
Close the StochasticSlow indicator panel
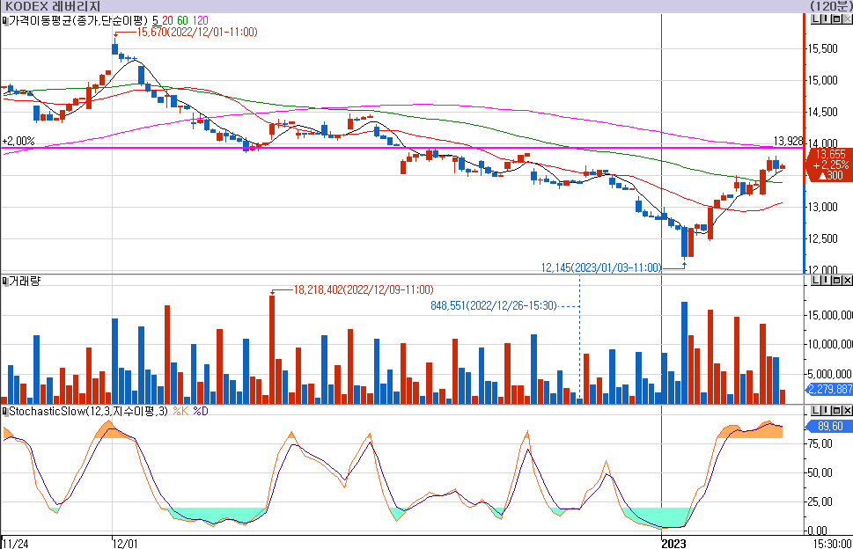coord(847,410)
